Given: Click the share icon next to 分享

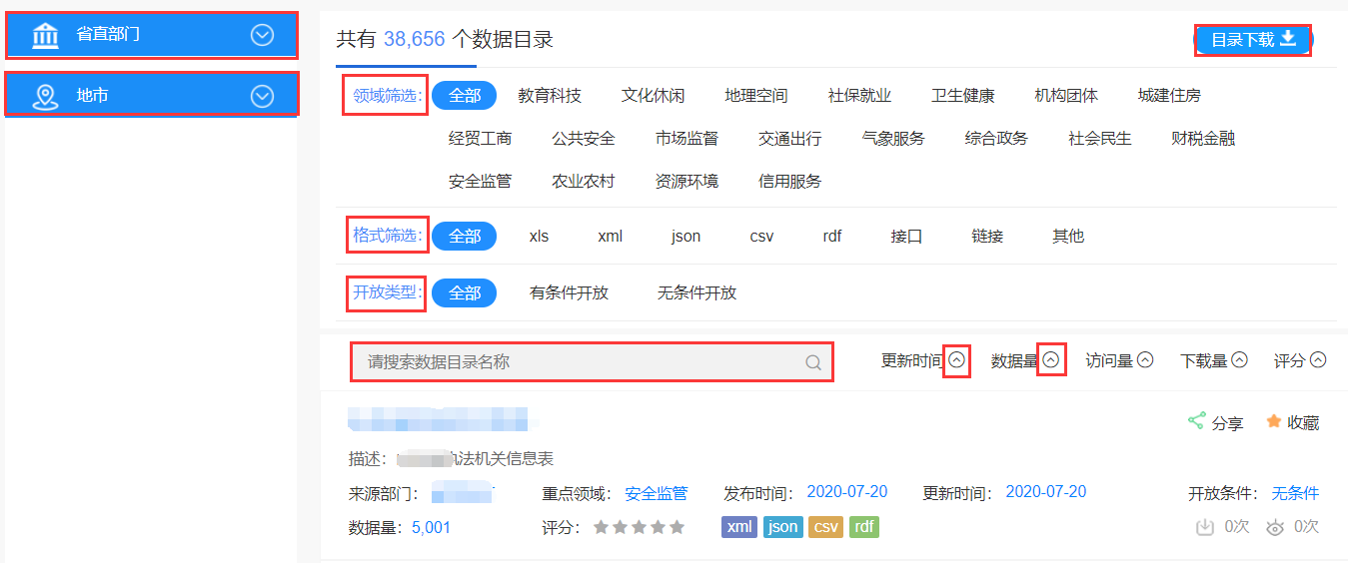Looking at the screenshot, I should pos(1195,421).
